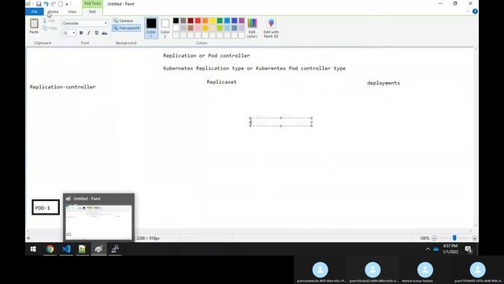Open Visual Studio Code from the taskbar
The height and width of the screenshot is (284, 504).
66,249
